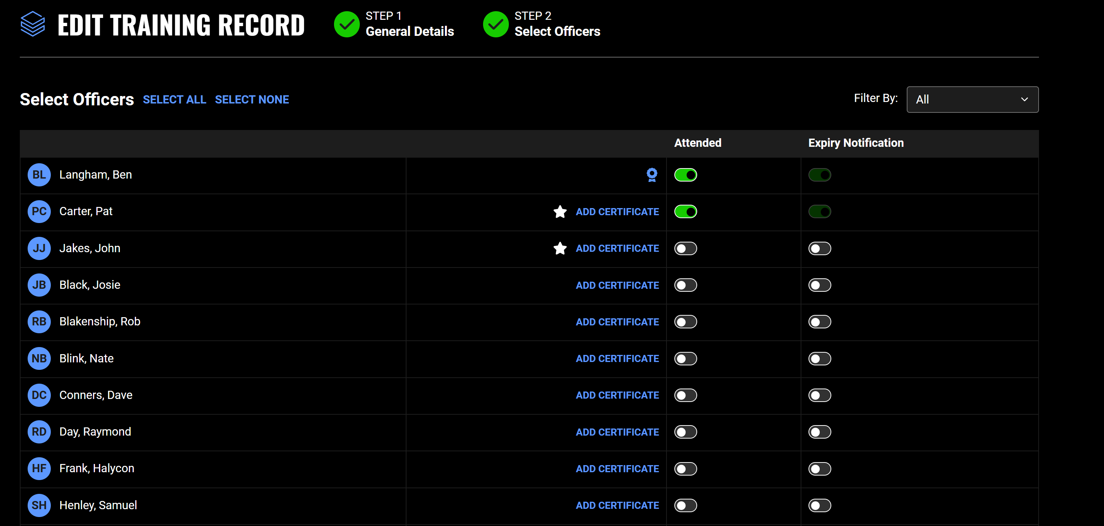Add certificate for Jakes, John

pos(617,248)
